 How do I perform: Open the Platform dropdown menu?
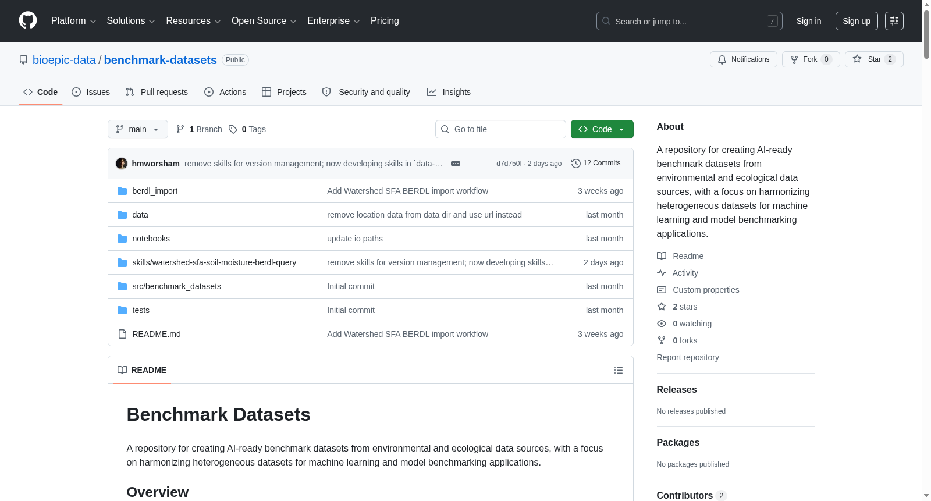tap(73, 21)
